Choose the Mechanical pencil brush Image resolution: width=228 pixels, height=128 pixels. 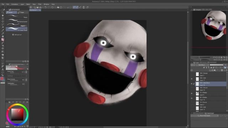tap(17, 21)
